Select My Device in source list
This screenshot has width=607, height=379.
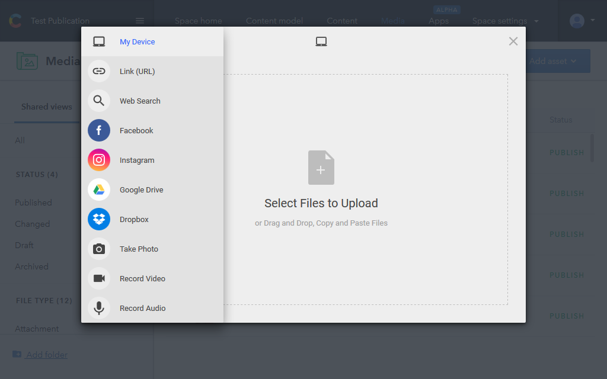coord(137,42)
